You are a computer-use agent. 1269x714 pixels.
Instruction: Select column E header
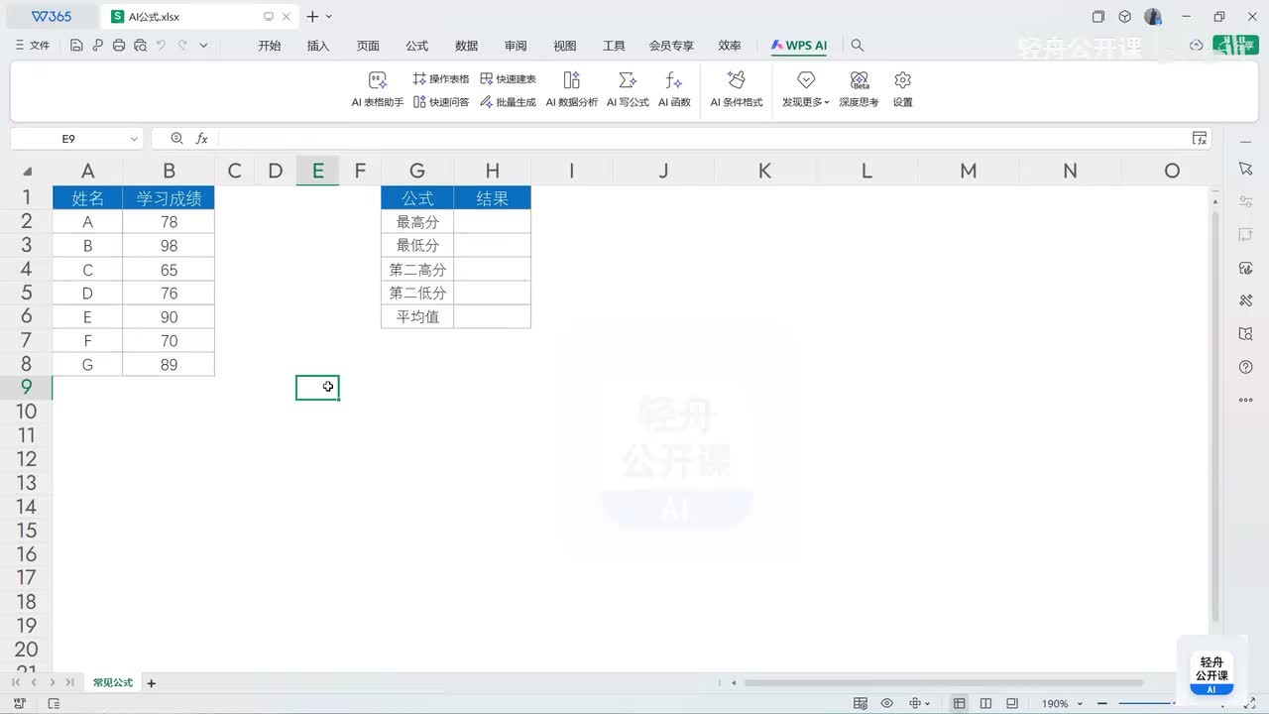point(317,171)
